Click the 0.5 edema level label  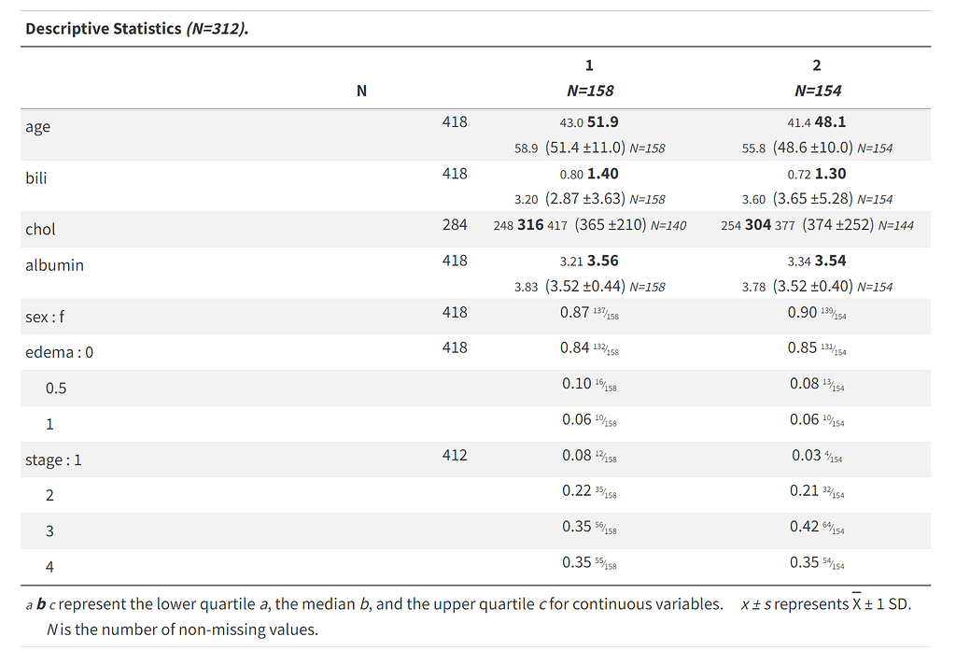pyautogui.click(x=56, y=388)
